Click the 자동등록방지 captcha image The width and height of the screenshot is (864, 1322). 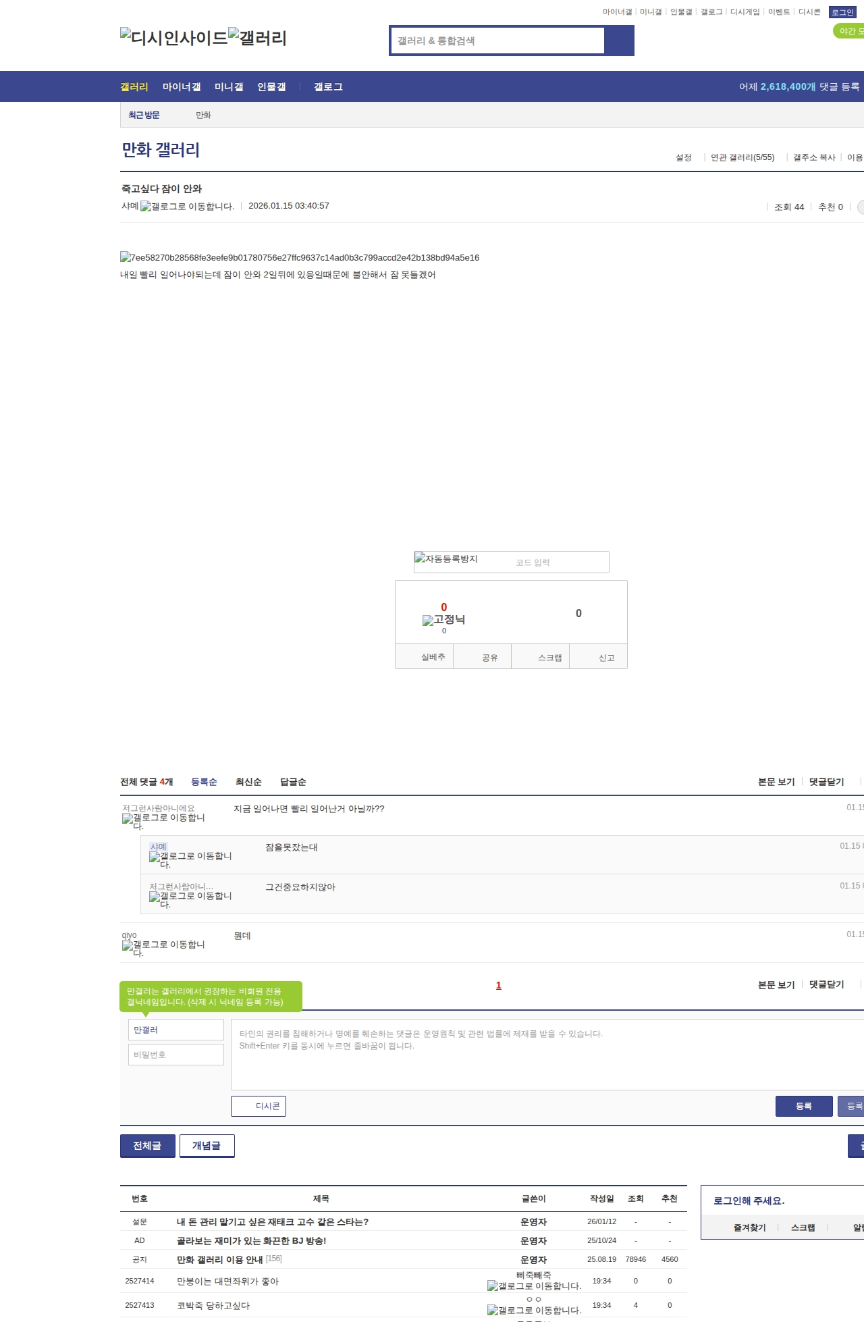pyautogui.click(x=446, y=559)
